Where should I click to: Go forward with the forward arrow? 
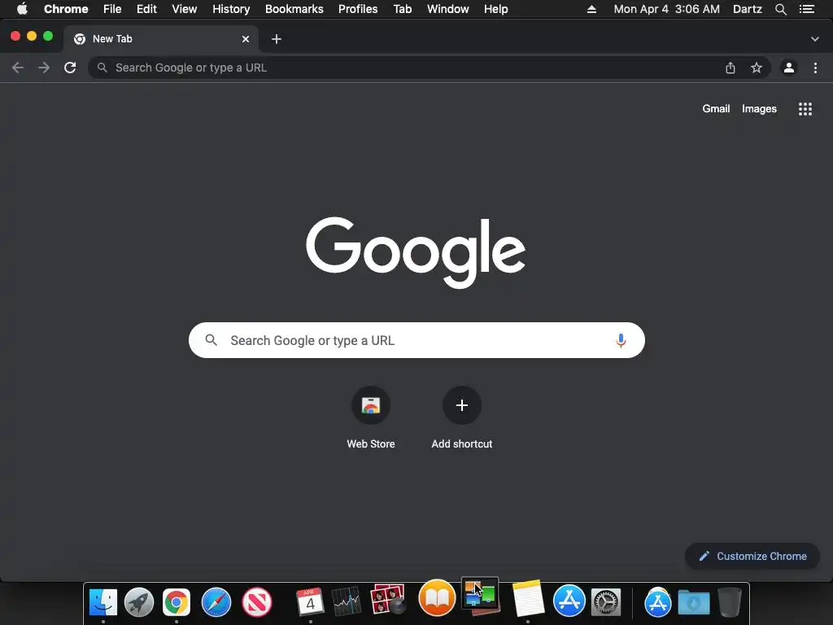(x=44, y=68)
